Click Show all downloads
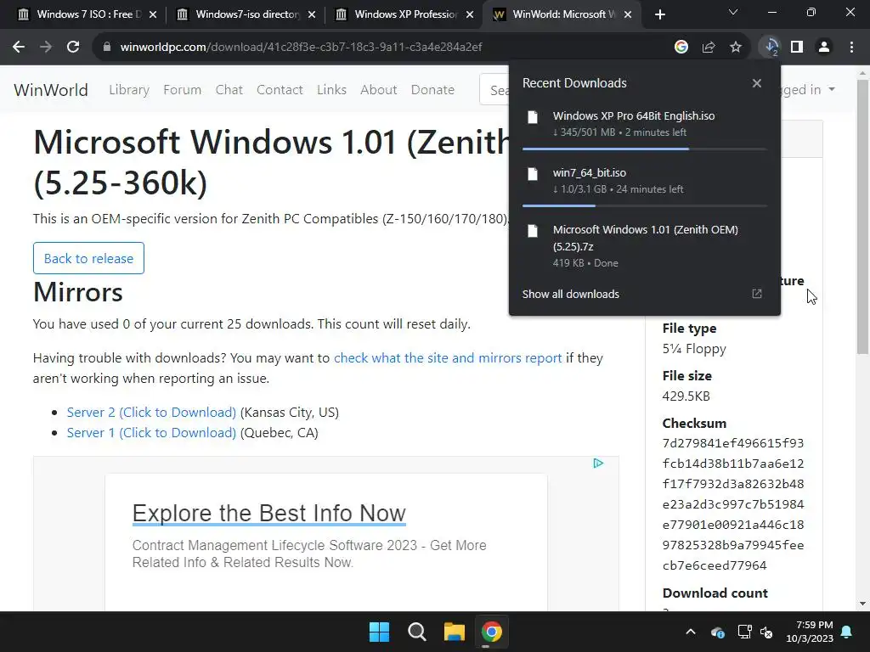 (570, 294)
